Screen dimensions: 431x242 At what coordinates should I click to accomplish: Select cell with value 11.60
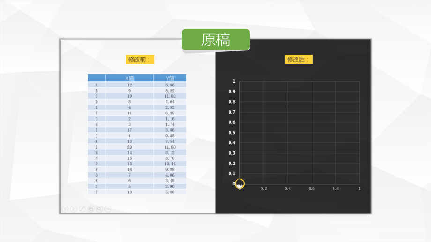[170, 147]
